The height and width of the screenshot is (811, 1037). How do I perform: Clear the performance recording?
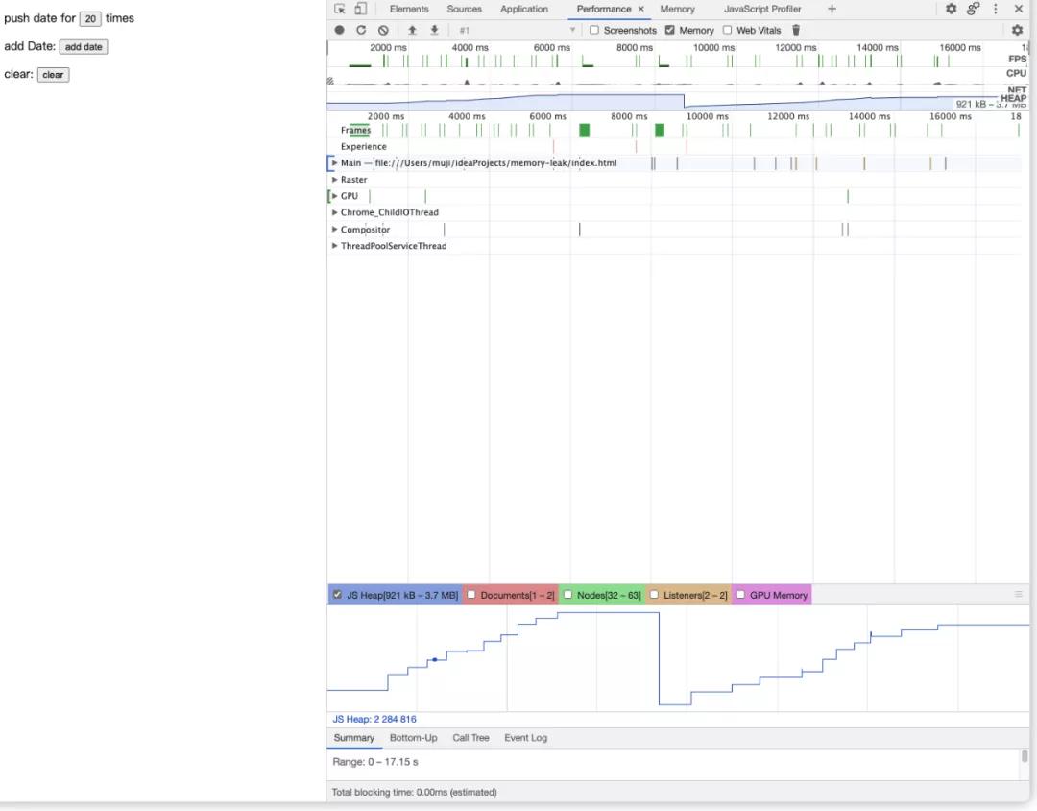(x=383, y=30)
